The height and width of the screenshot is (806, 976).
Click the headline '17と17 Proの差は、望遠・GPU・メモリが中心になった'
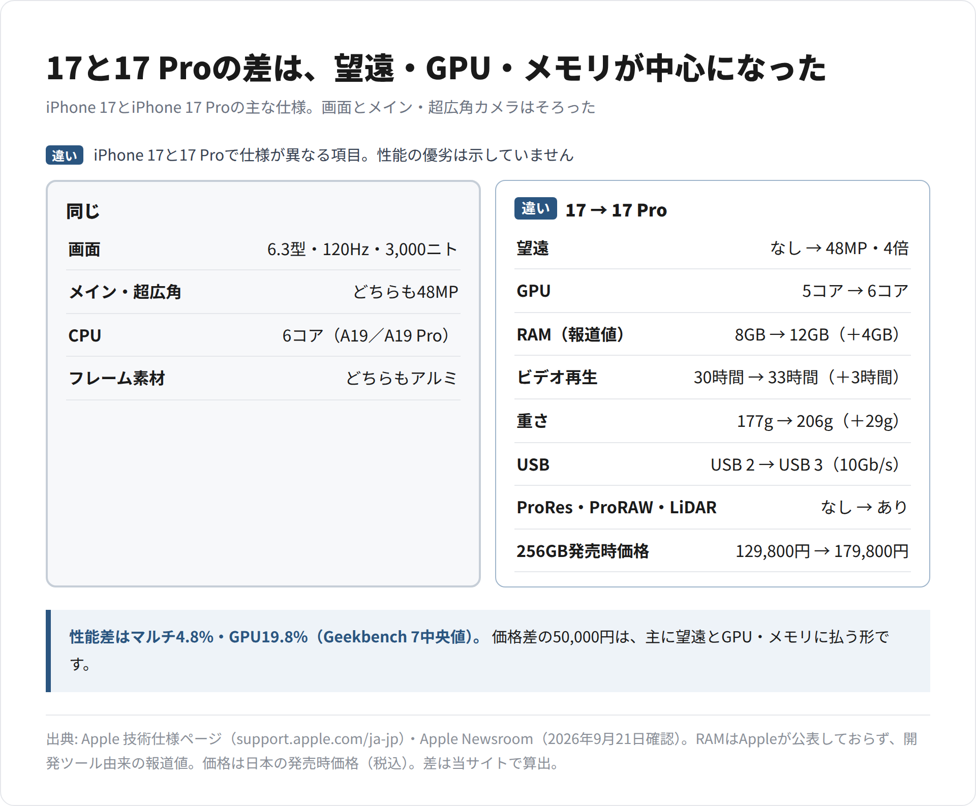(436, 68)
